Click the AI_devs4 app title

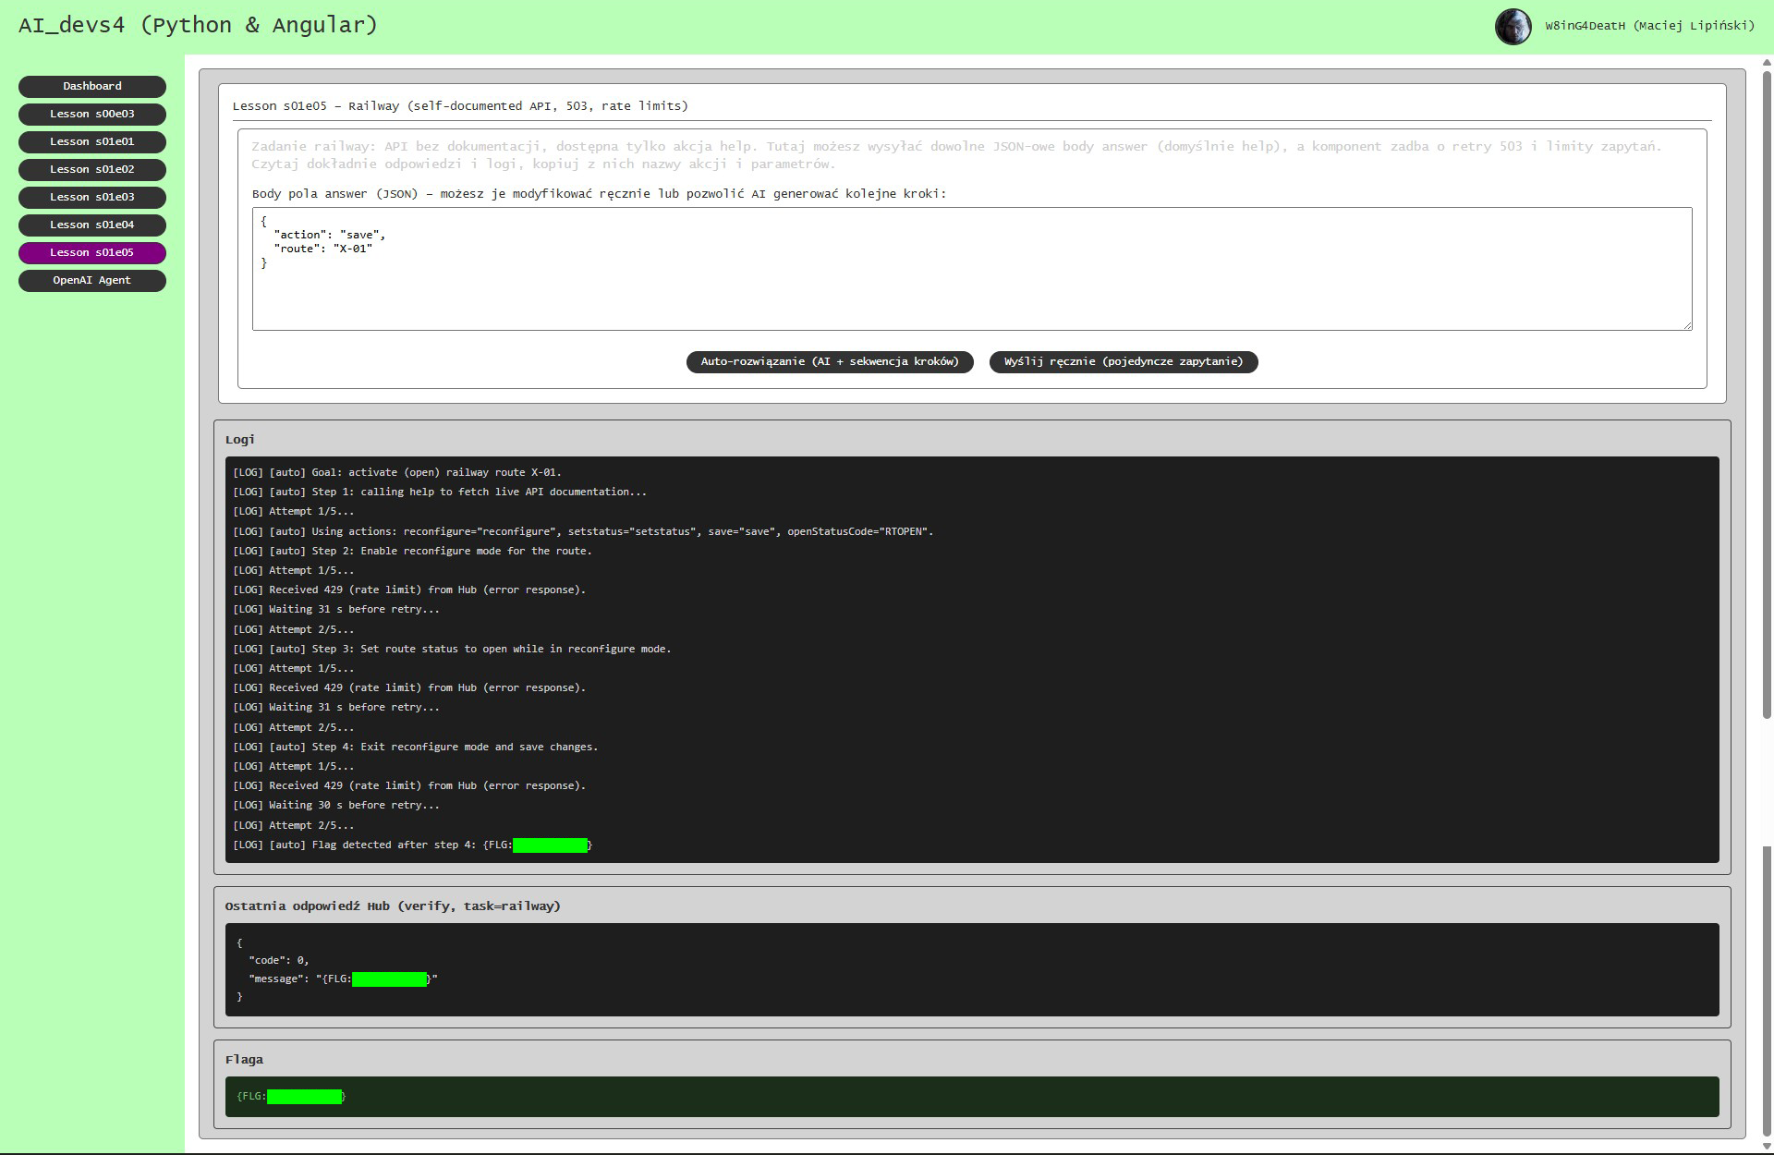click(x=198, y=25)
